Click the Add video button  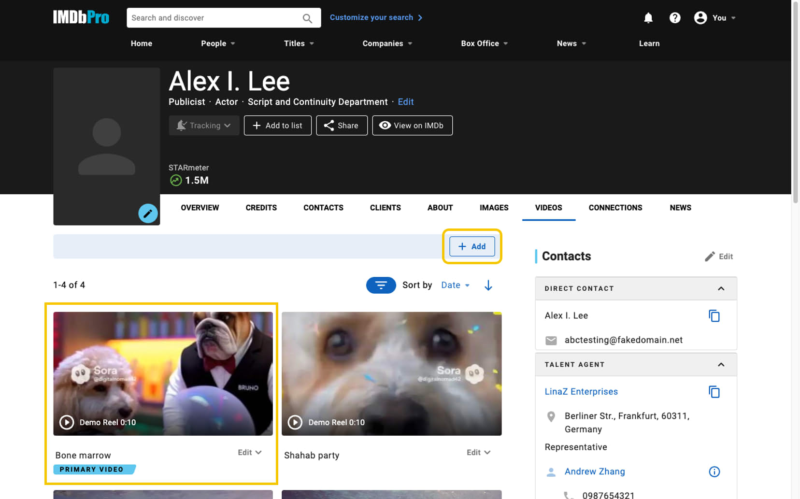click(x=472, y=246)
